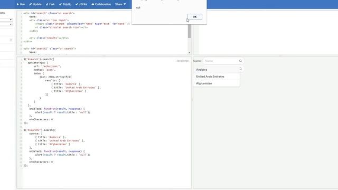Click the JavaScript panel label
The height and width of the screenshot is (190, 338).
pyautogui.click(x=182, y=61)
